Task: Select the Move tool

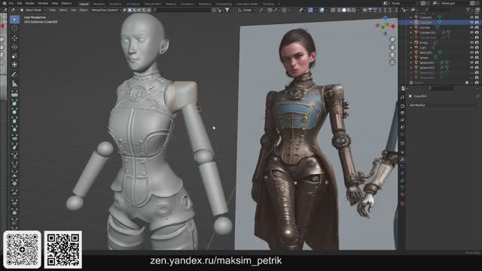Action: (14, 38)
